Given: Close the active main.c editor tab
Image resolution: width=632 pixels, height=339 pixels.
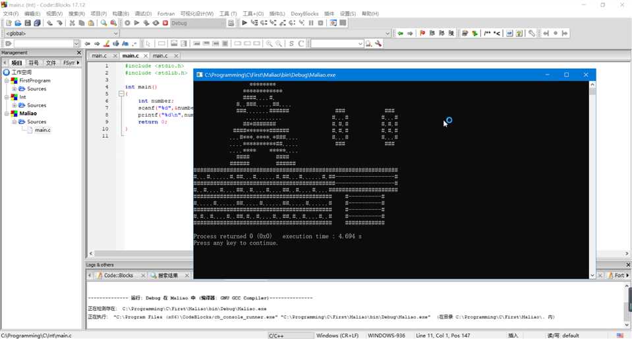Looking at the screenshot, I should click(x=146, y=55).
